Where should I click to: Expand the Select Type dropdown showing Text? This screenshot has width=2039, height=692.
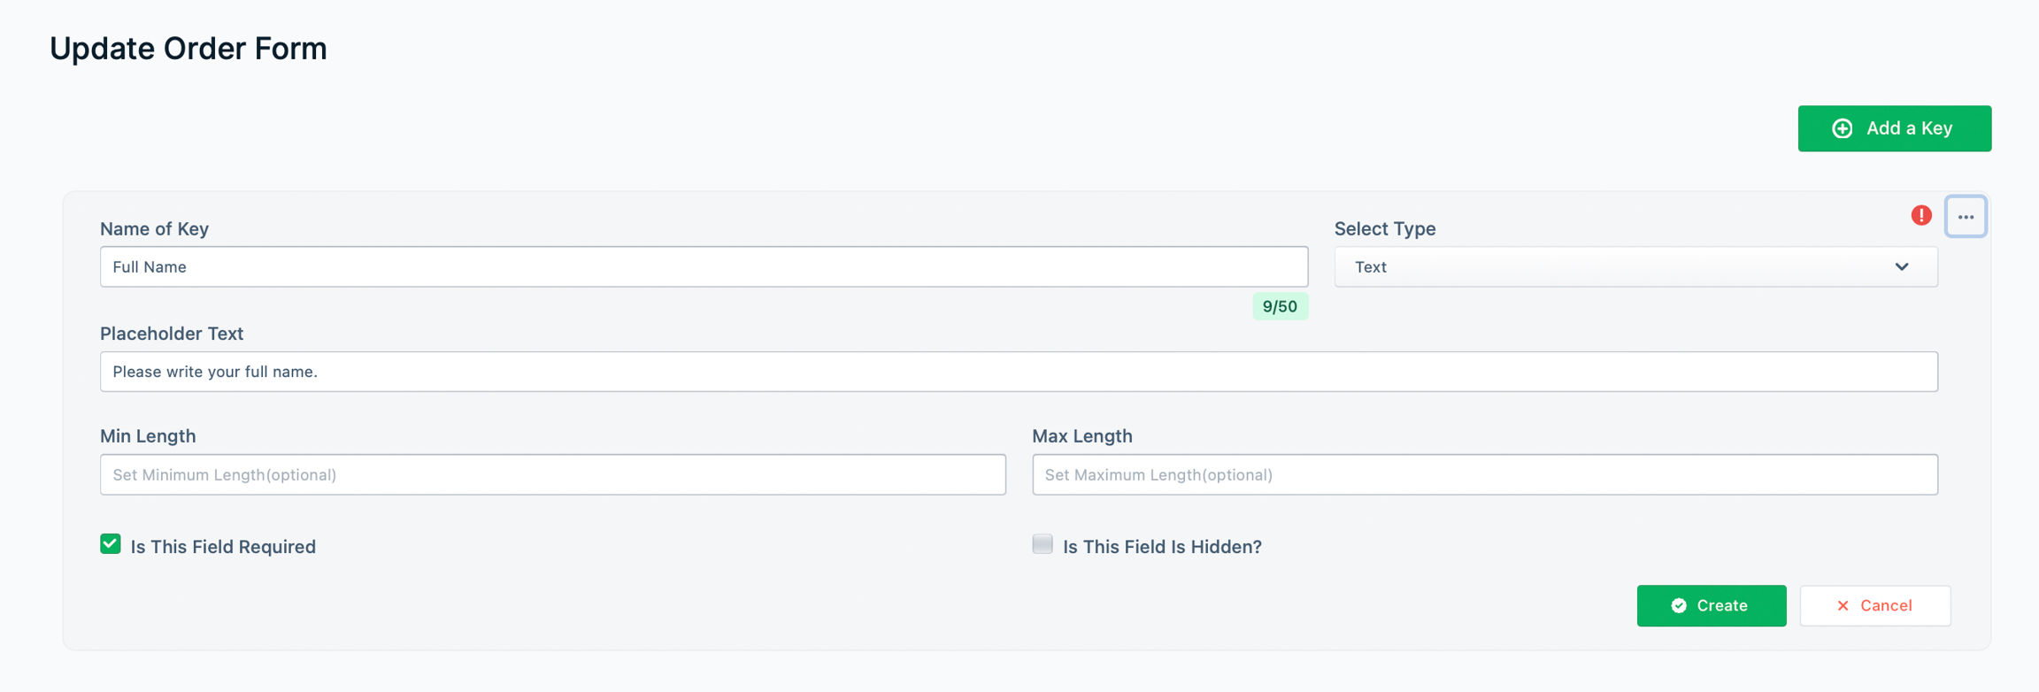tap(1635, 266)
